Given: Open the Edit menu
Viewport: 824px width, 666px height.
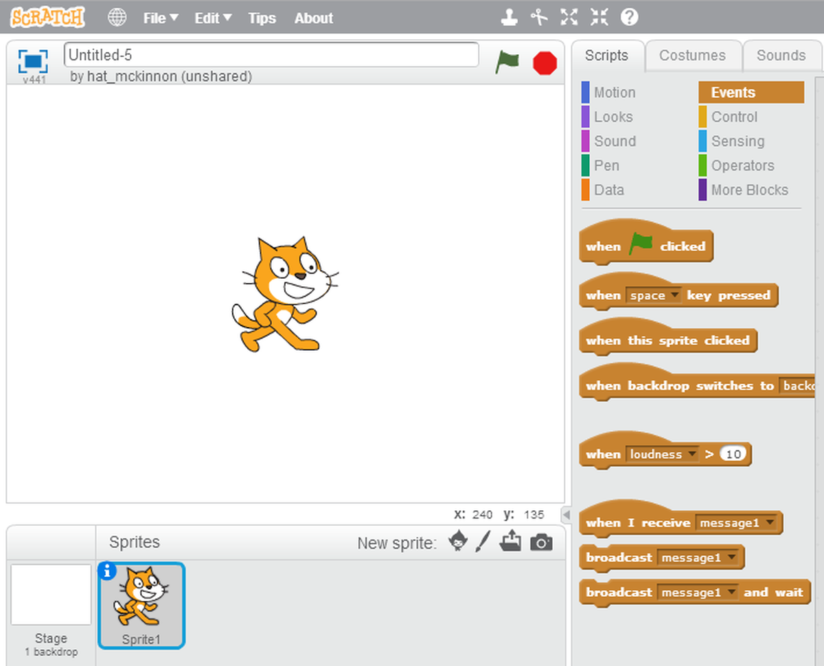Looking at the screenshot, I should pos(213,19).
